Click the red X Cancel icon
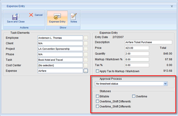Image resolution: width=178 pixels, height=116 pixels. coord(31,15)
